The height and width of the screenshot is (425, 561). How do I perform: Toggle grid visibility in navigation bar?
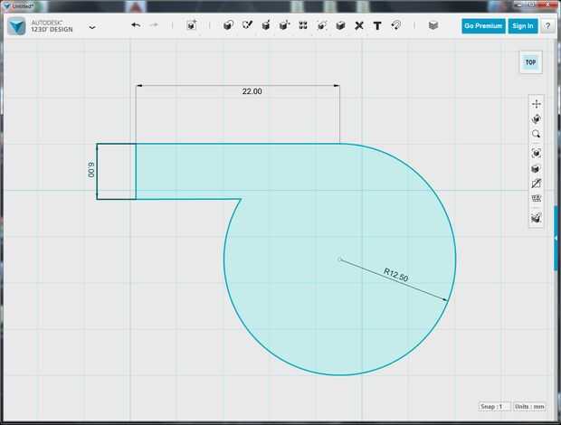tap(536, 198)
